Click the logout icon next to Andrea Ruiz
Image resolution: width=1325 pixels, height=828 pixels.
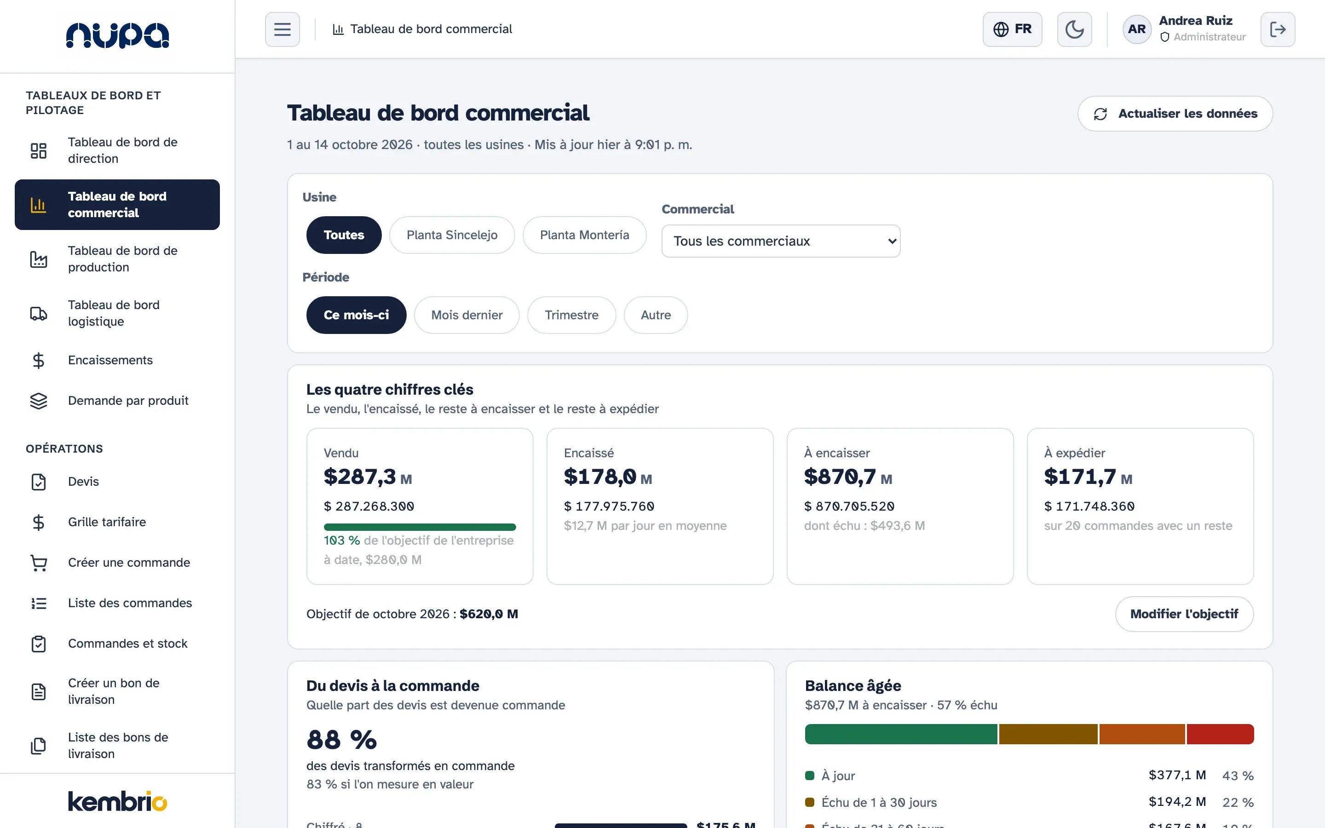click(x=1277, y=29)
